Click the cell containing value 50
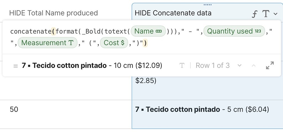This screenshot has width=283, height=132. [x=66, y=114]
